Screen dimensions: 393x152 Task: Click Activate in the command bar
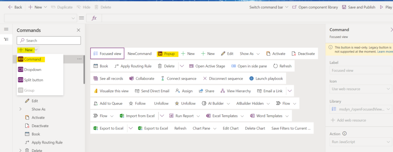[x=276, y=53]
